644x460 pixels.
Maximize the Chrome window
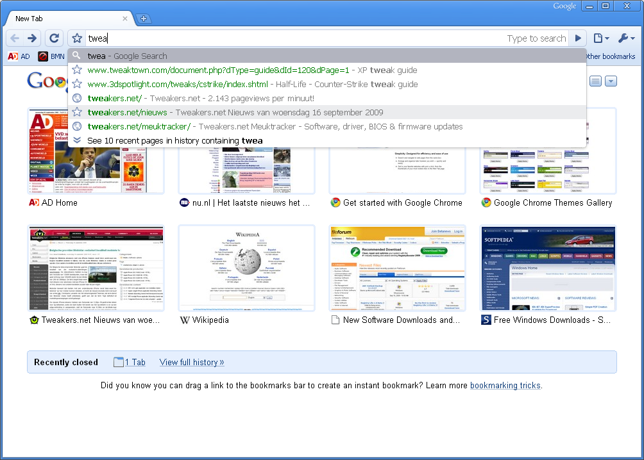[606, 6]
